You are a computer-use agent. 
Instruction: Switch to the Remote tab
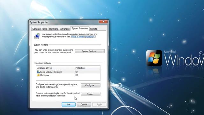93,29
